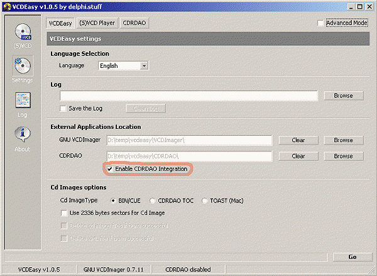Enable the Advanced Mode checkbox
Viewport: 377px width, 276px height.
coord(320,23)
